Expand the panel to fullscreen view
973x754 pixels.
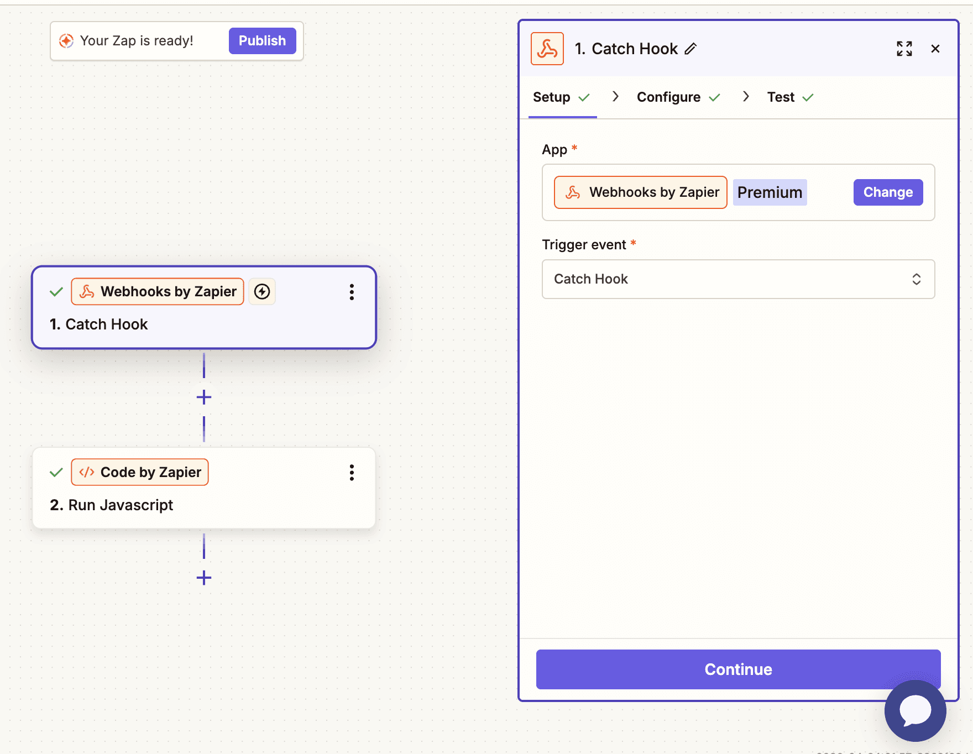tap(904, 49)
